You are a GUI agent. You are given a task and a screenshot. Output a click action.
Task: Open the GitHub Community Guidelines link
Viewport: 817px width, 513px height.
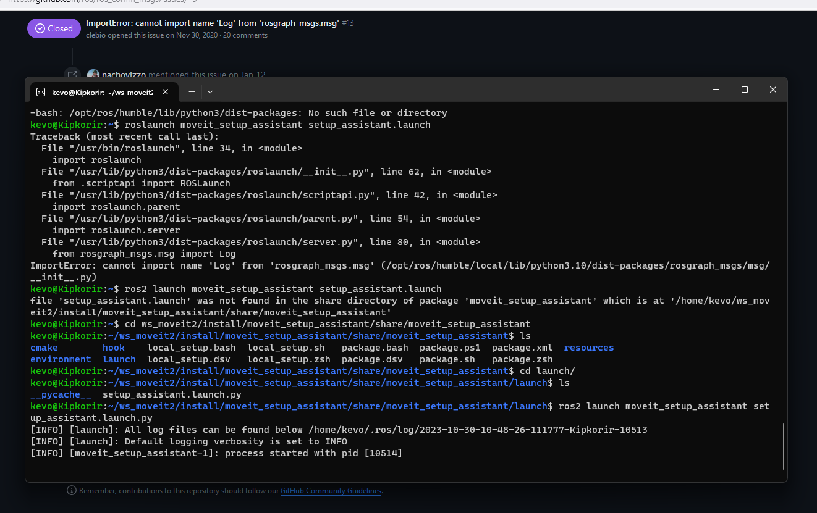tap(331, 490)
